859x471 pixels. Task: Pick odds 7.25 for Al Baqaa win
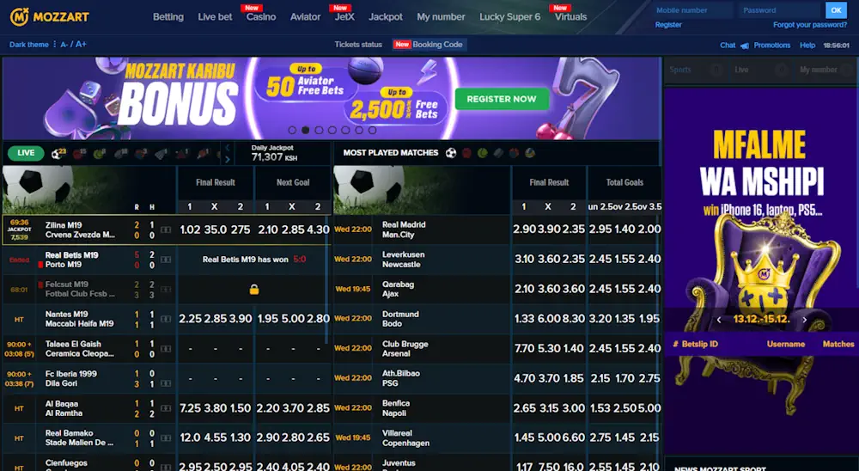[x=190, y=408]
